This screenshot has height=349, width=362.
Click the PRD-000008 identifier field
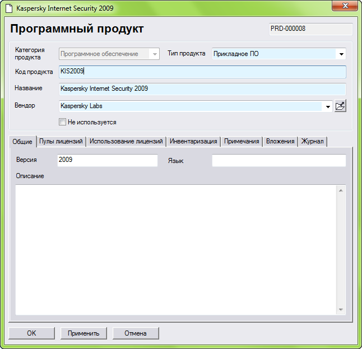point(311,29)
